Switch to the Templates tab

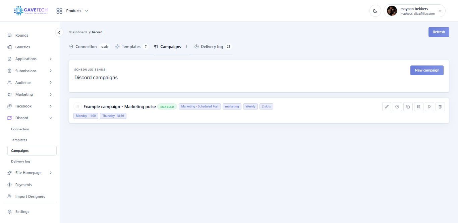(x=132, y=47)
